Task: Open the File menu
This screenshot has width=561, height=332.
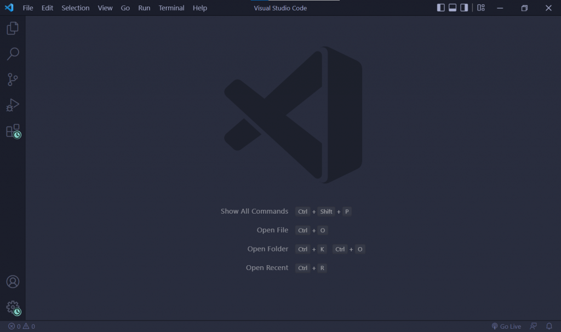Action: click(x=28, y=8)
